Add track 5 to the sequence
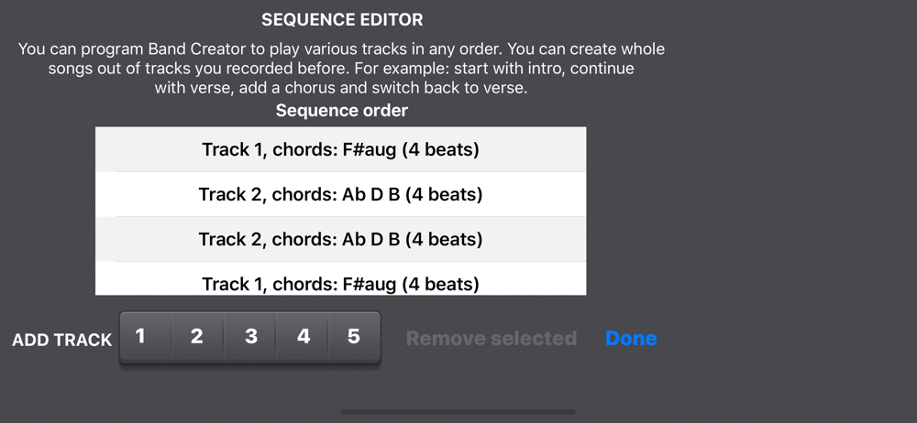The width and height of the screenshot is (917, 423). click(354, 337)
